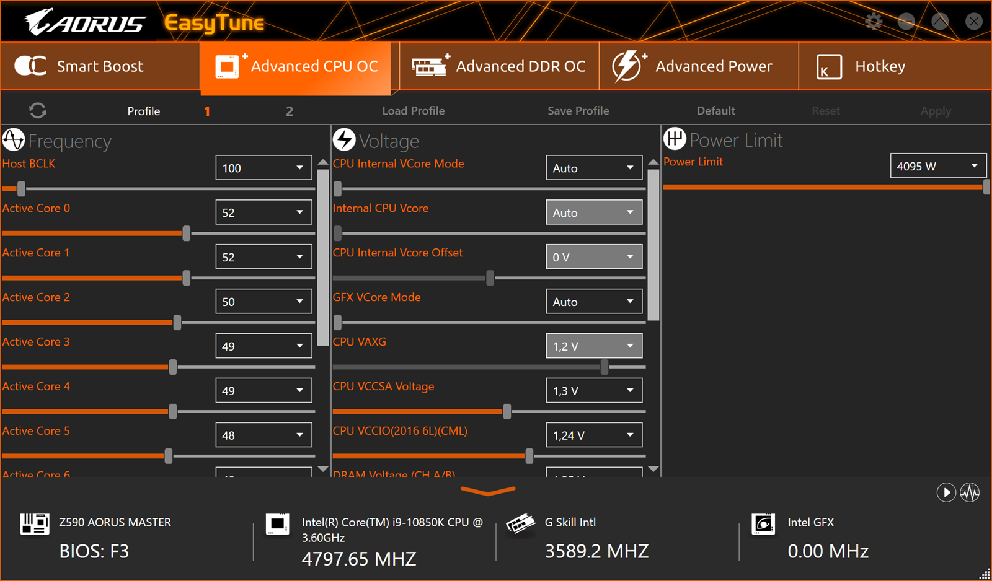Viewport: 992px width, 581px height.
Task: Click the Apply button
Action: pos(936,111)
